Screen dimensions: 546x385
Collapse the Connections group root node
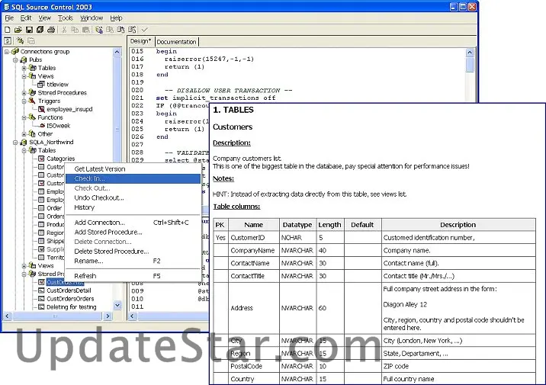click(x=7, y=52)
